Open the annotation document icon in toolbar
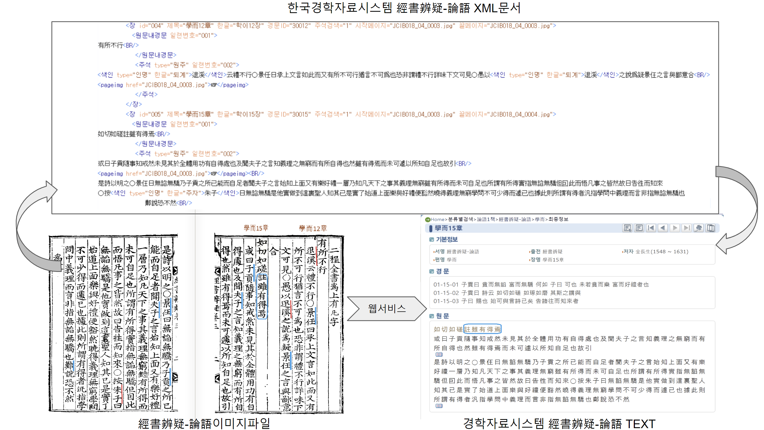The width and height of the screenshot is (764, 430). 627,228
